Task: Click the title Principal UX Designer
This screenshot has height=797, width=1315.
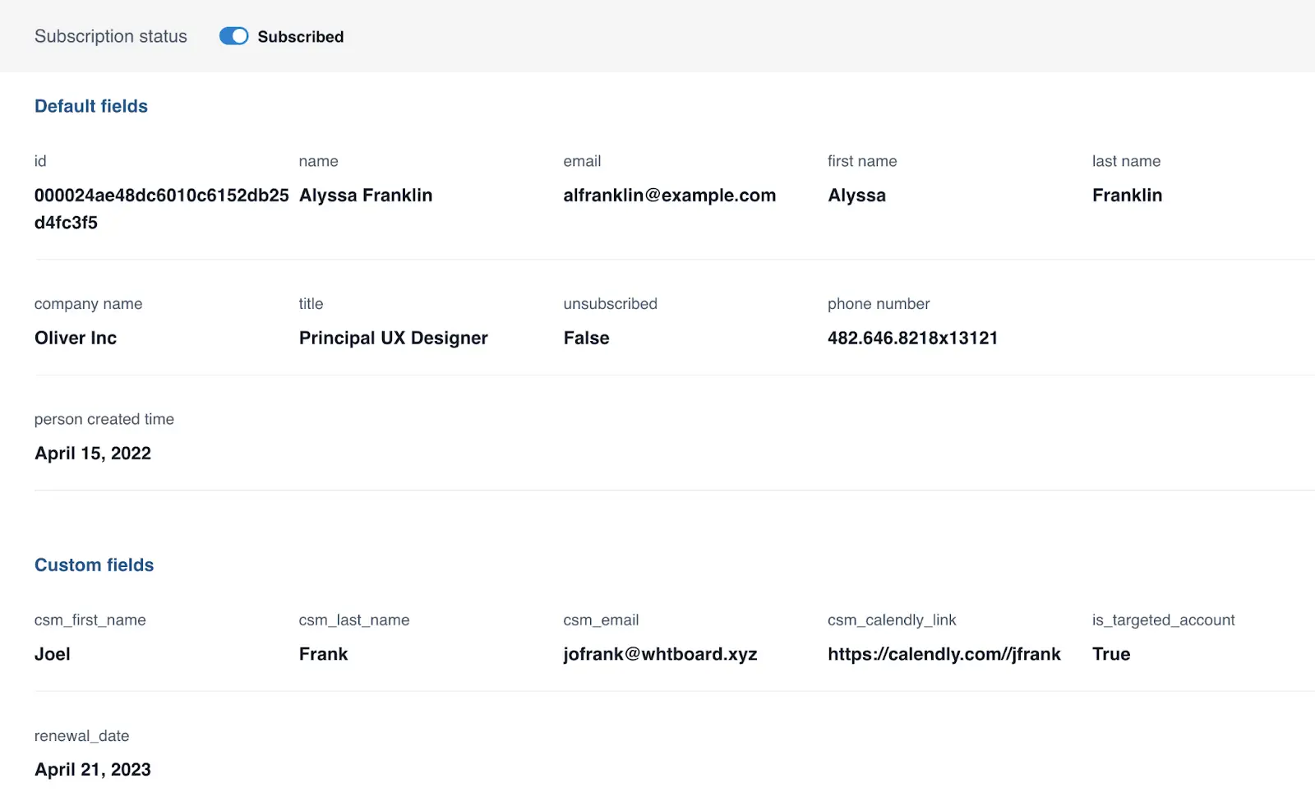Action: [x=393, y=339]
